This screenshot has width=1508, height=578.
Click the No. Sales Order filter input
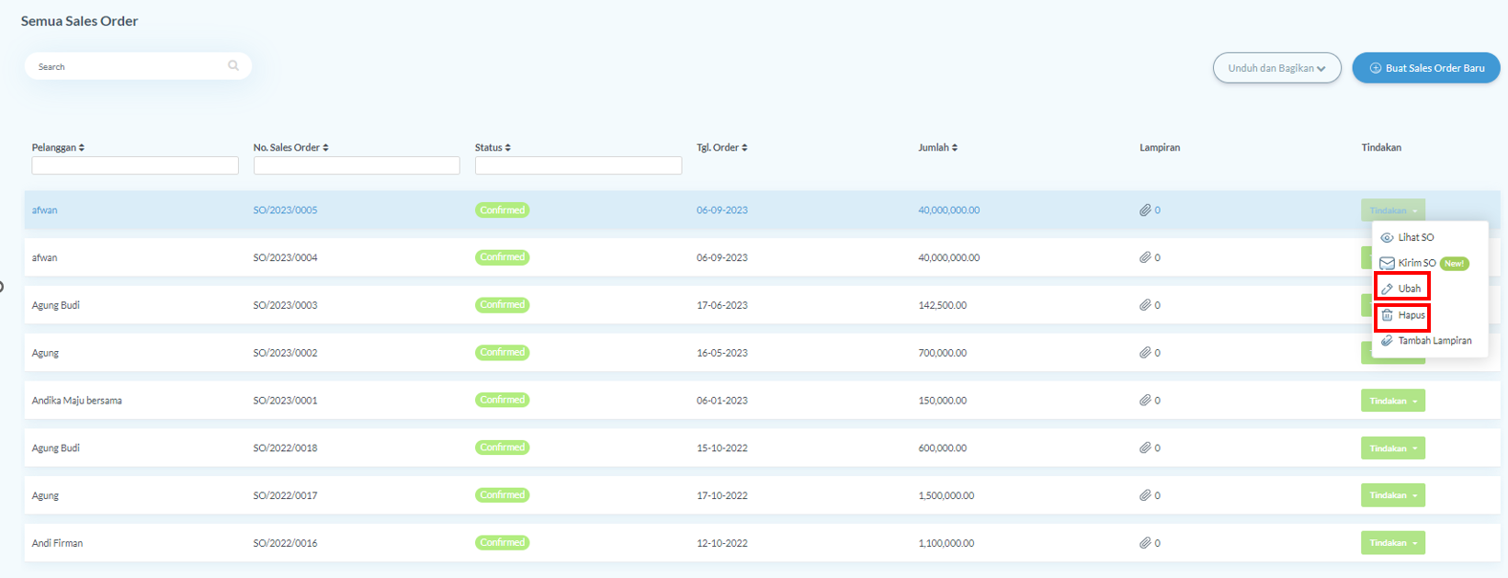[357, 165]
